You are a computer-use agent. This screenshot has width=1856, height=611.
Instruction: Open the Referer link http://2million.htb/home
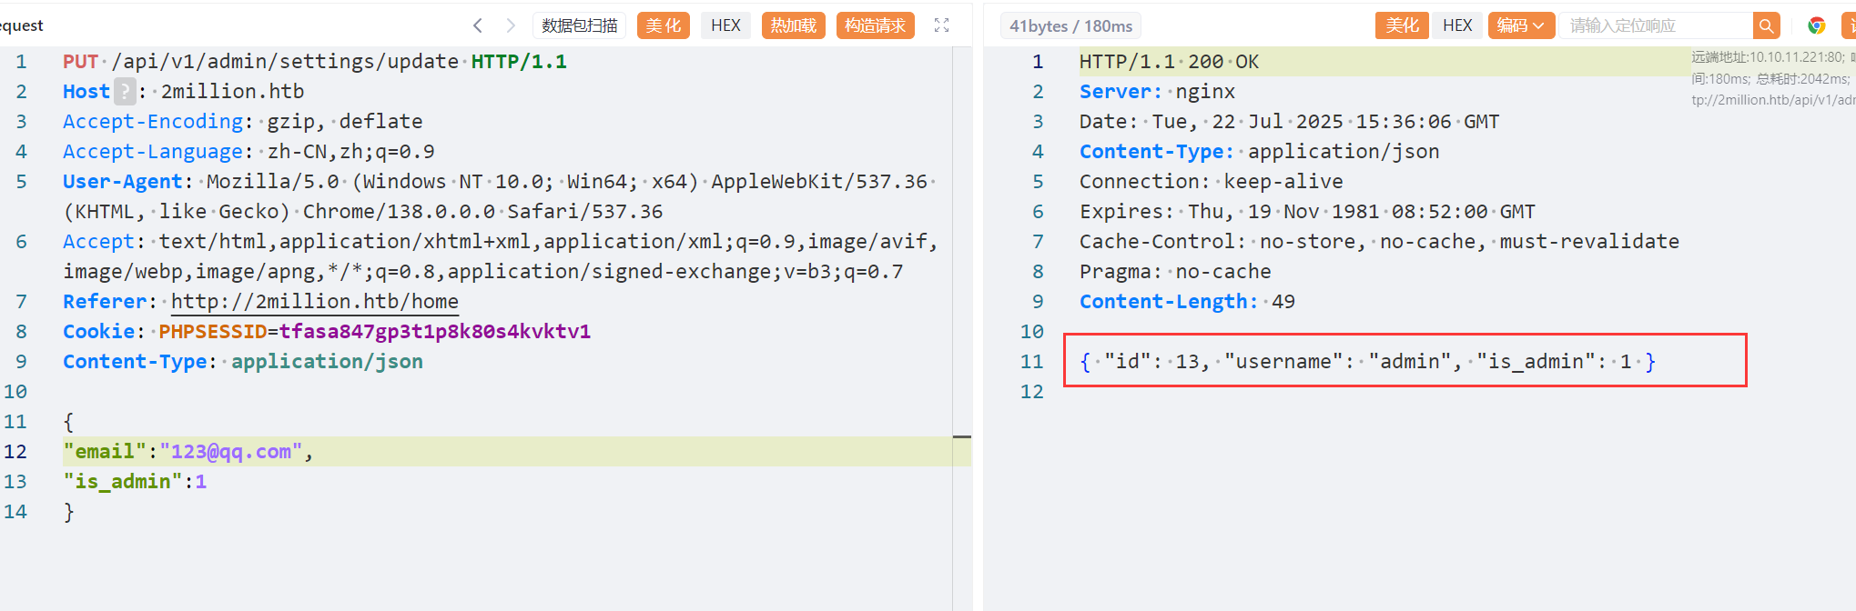pos(314,302)
